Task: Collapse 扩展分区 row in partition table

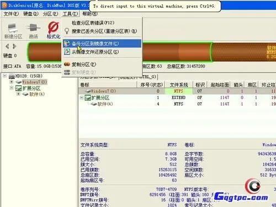Action: (x=82, y=98)
